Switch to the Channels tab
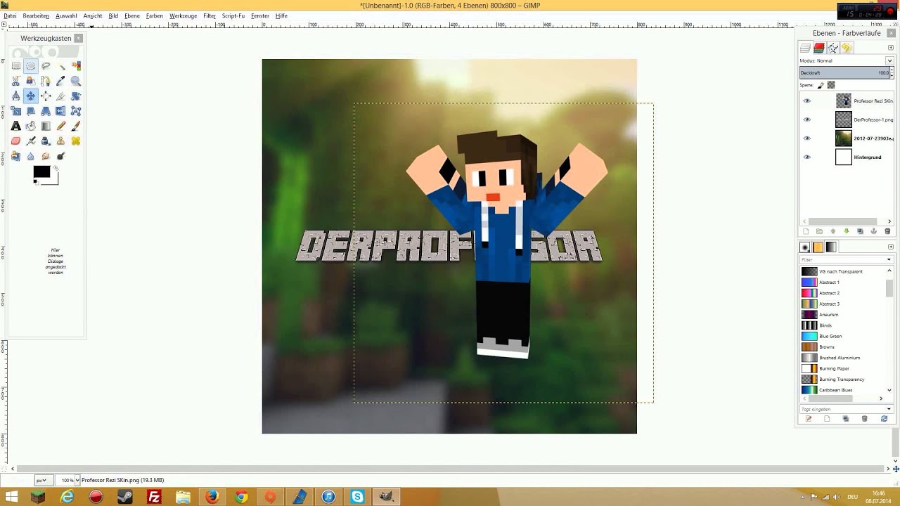Screen dimensions: 900x506 coord(819,48)
